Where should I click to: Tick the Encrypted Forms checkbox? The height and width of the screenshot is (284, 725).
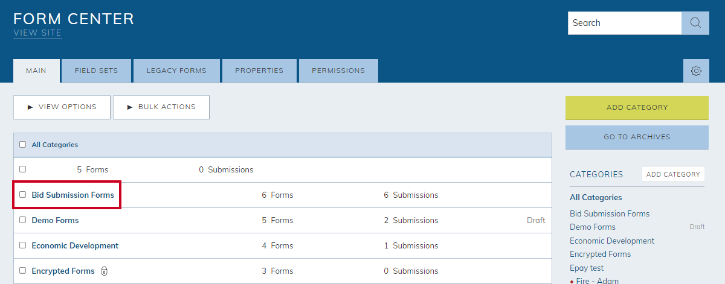click(x=23, y=271)
